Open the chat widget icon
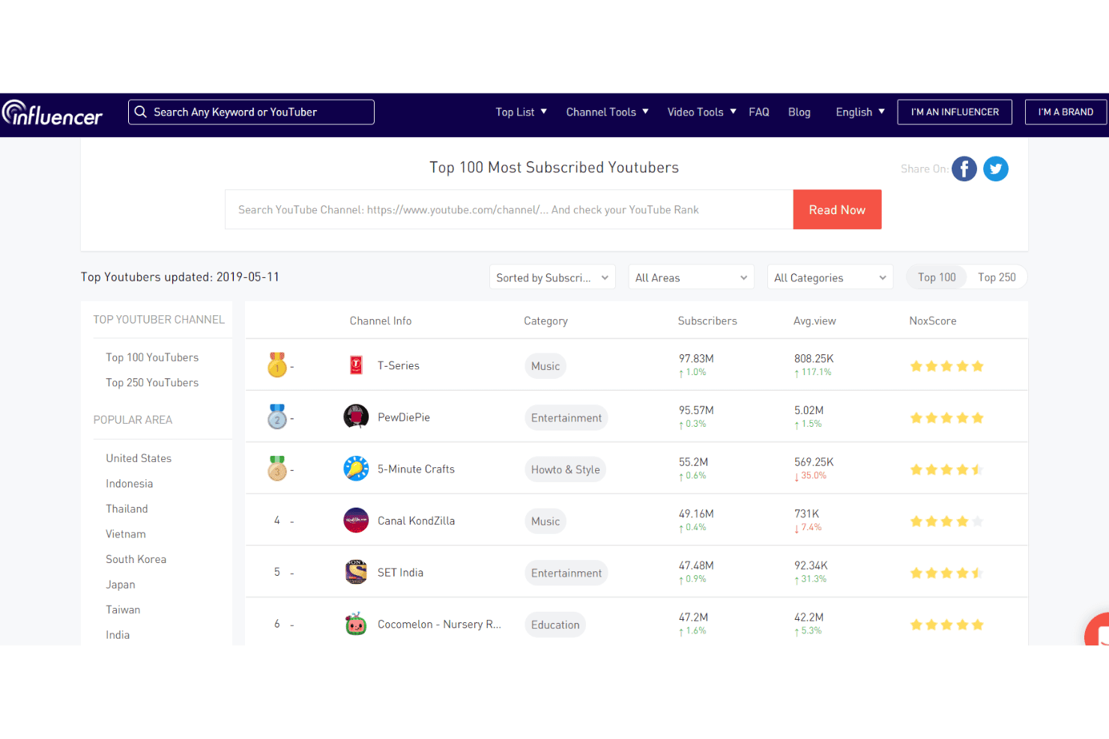This screenshot has width=1109, height=739. click(x=1098, y=630)
